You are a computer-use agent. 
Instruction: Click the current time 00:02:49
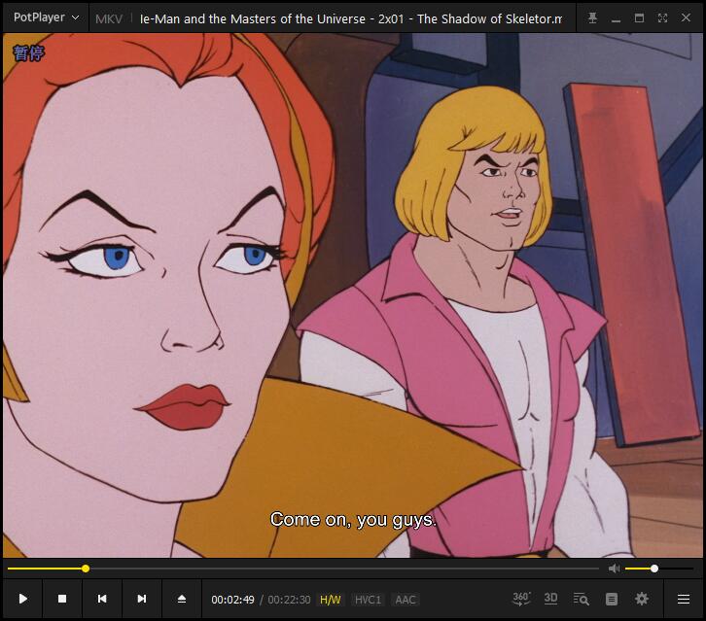coord(232,600)
